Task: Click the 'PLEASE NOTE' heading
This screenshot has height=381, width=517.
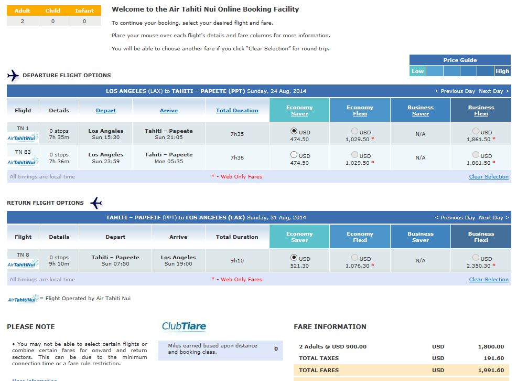Action: point(31,327)
